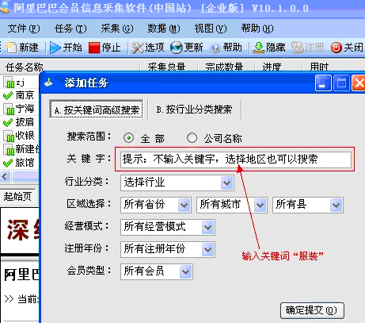The height and width of the screenshot is (323, 365).
Task: Select 公司名称 search scope radio
Action: click(x=192, y=138)
